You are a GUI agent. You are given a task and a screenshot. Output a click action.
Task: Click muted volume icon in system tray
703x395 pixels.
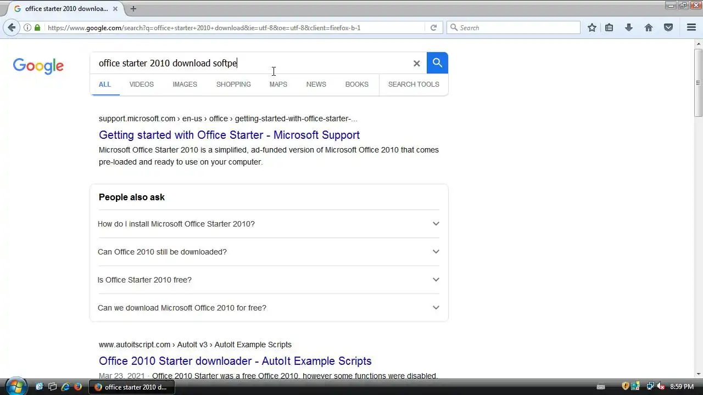661,387
